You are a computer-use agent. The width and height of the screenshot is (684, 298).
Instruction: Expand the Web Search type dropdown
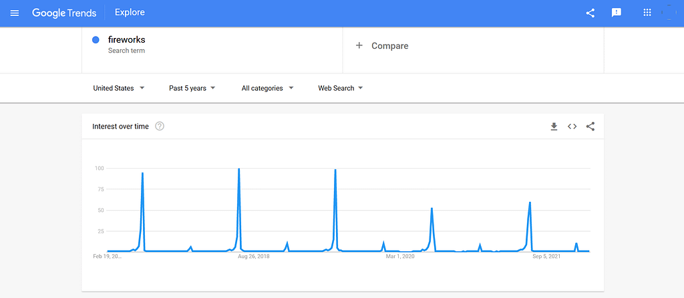[x=340, y=88]
